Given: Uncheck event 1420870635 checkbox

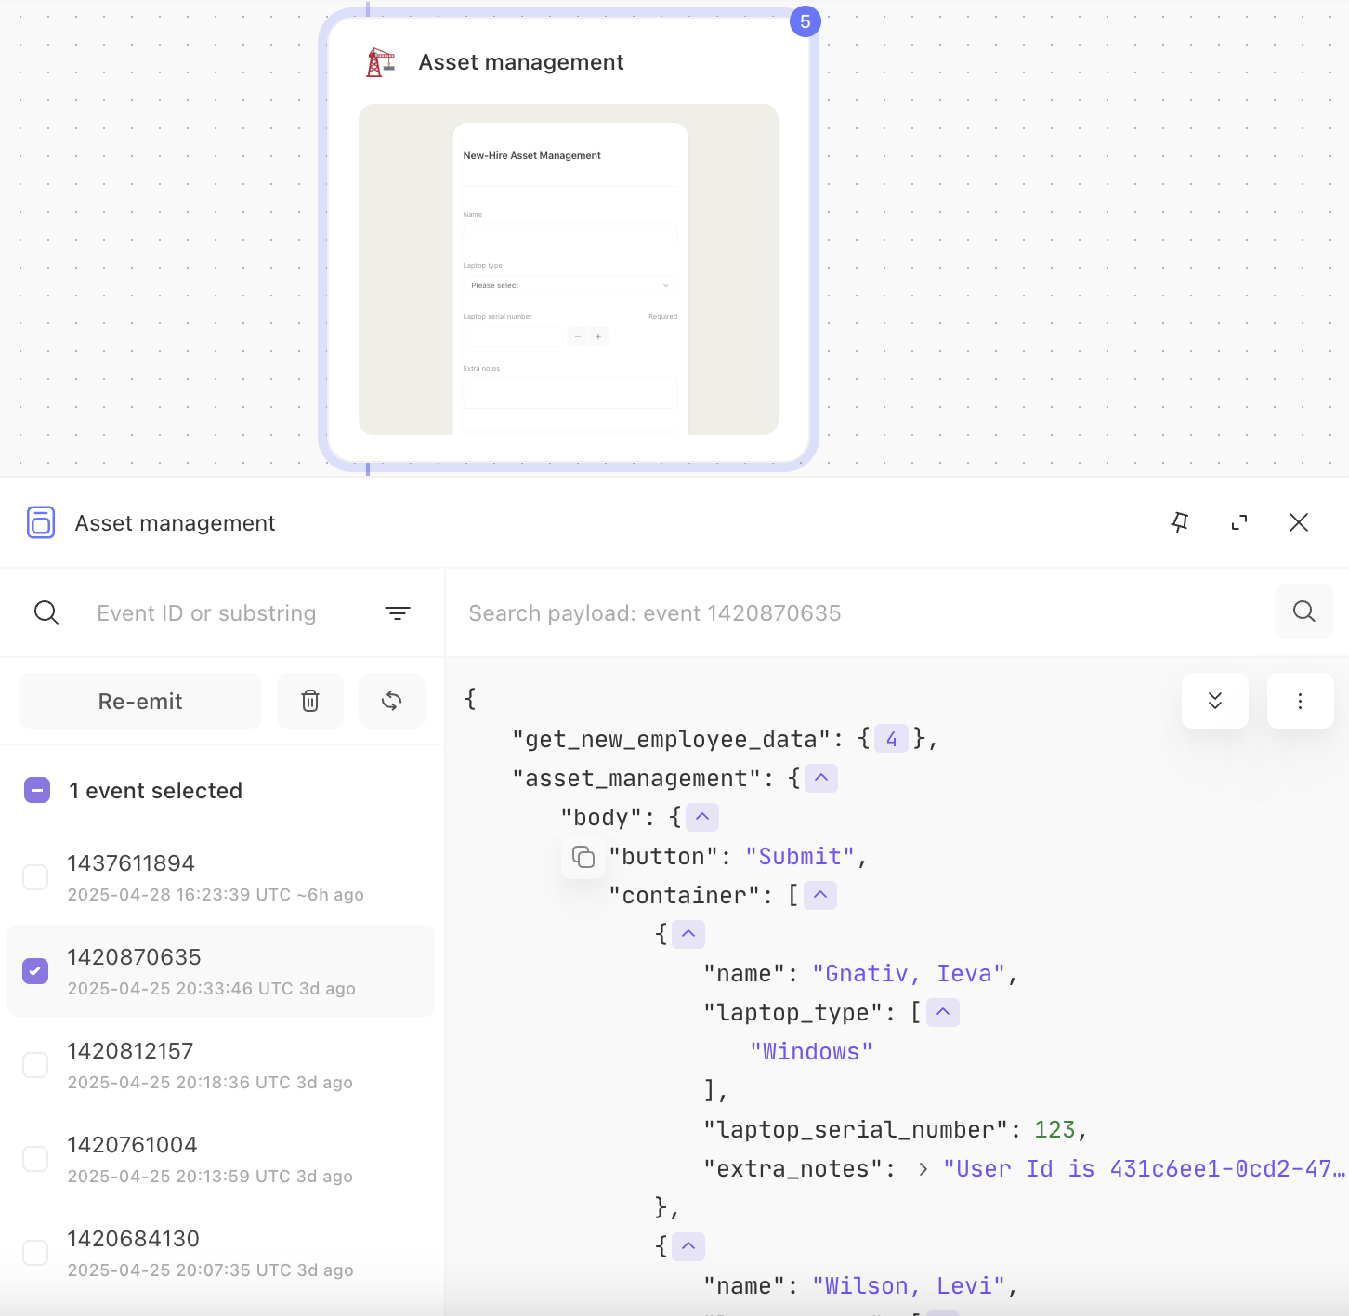Looking at the screenshot, I should click(35, 971).
